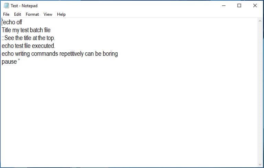Open the Edit menu
The image size is (264, 168).
coord(18,14)
